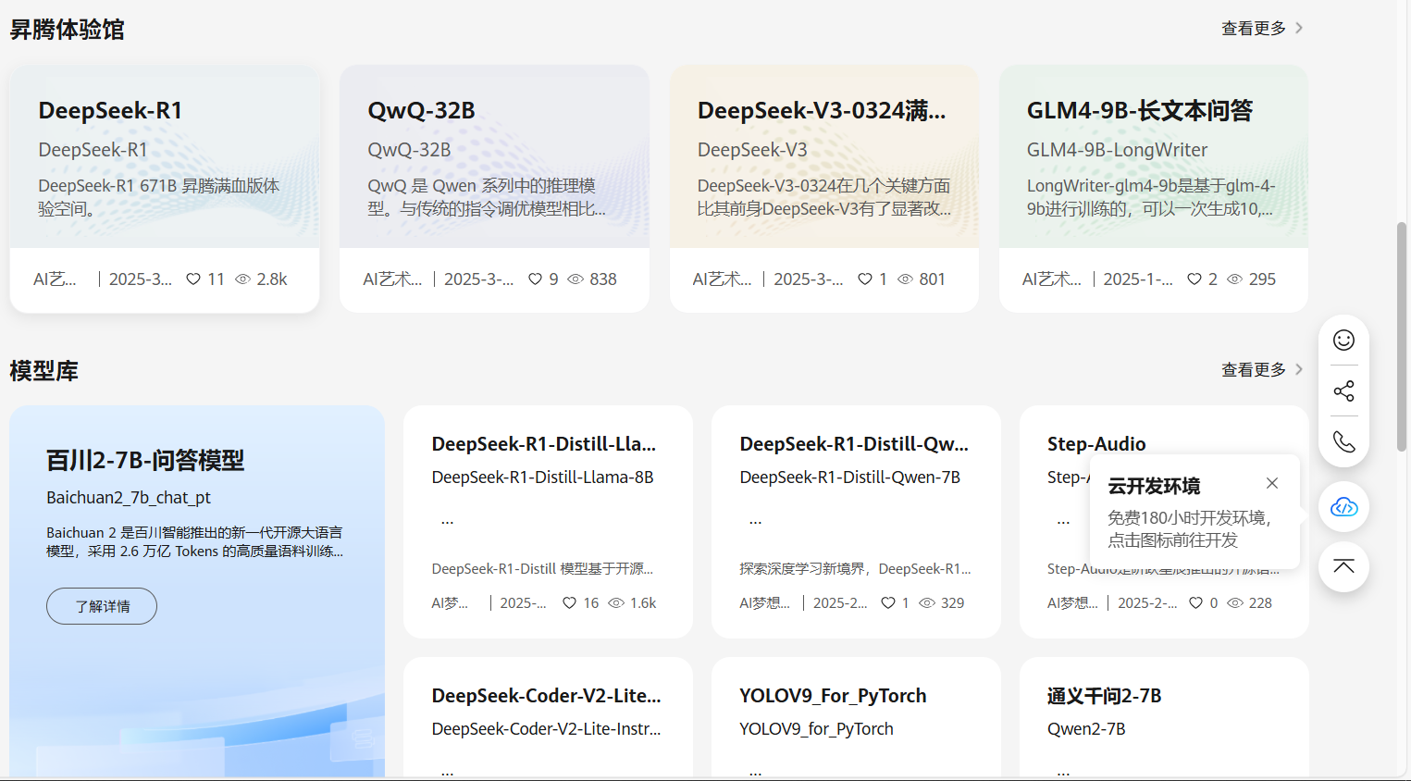Screen dimensions: 1411x781
Task: Open the YOLOV9_For_PyTorch model title
Action: pyautogui.click(x=833, y=696)
